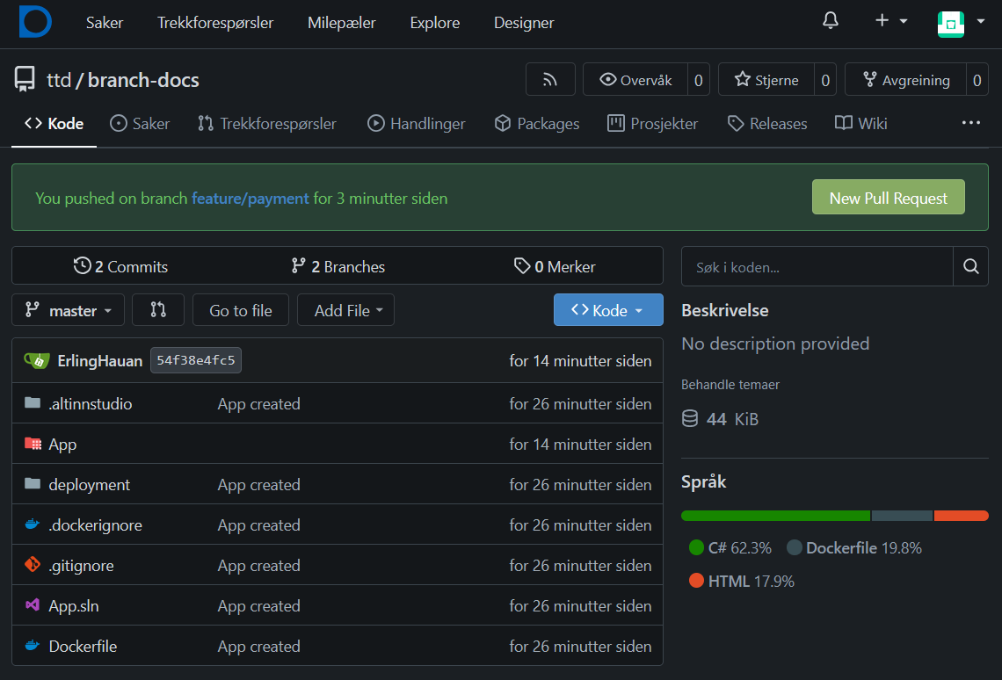This screenshot has width=1002, height=680.
Task: Click the Gitea home logo
Action: (x=35, y=21)
